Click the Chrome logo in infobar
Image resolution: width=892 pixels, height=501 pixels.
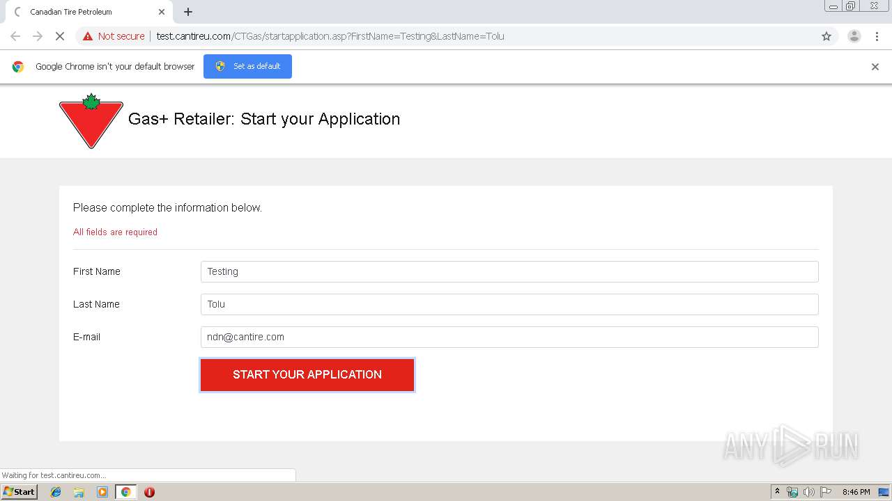pyautogui.click(x=18, y=67)
